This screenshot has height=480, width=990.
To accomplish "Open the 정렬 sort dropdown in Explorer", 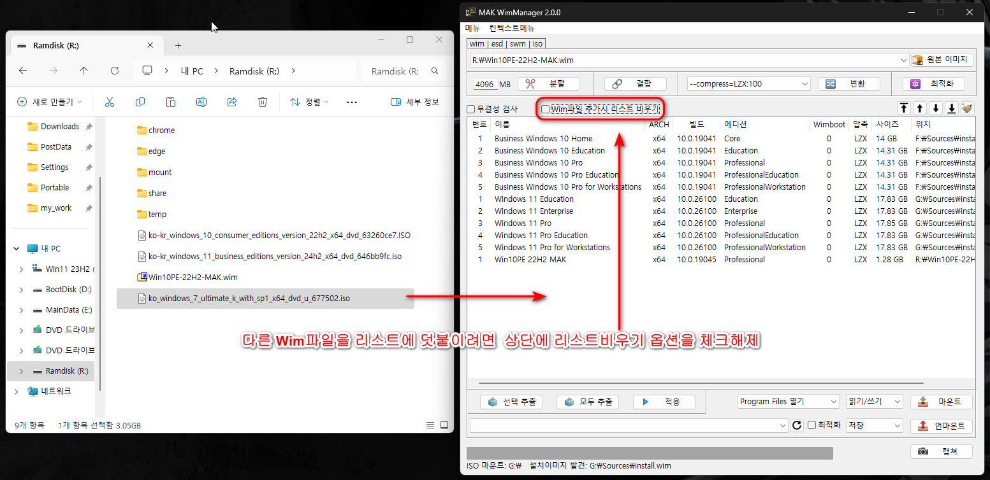I will (309, 102).
